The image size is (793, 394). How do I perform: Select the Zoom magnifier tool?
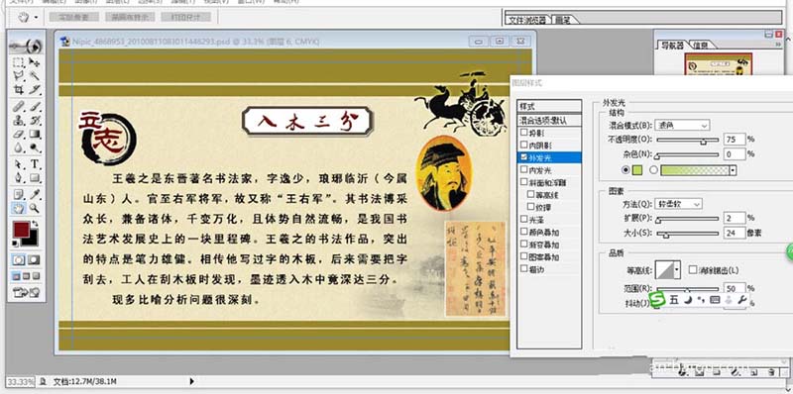[35, 208]
